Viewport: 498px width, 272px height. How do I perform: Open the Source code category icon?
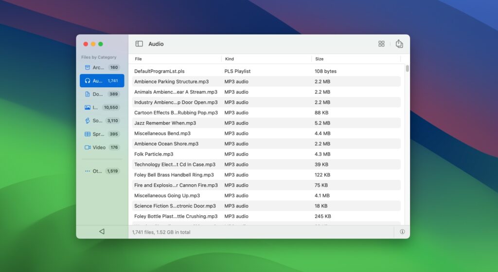pyautogui.click(x=88, y=121)
